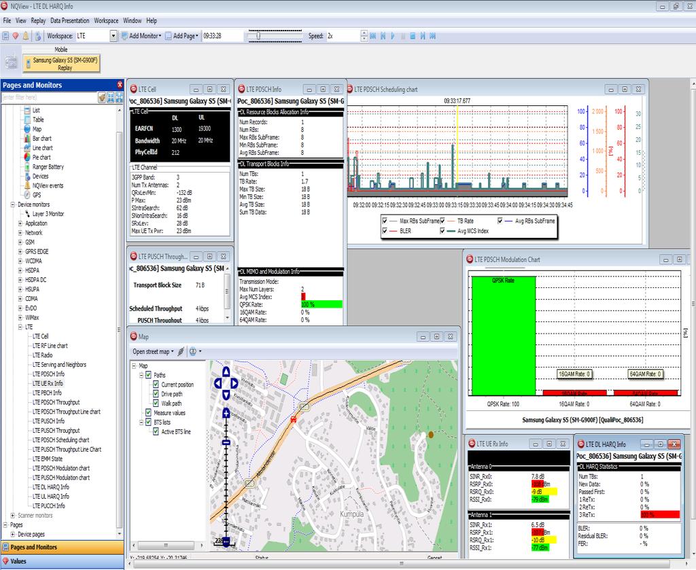Toggle the Measure values checkbox
Image resolution: width=696 pixels, height=570 pixels.
click(x=149, y=412)
